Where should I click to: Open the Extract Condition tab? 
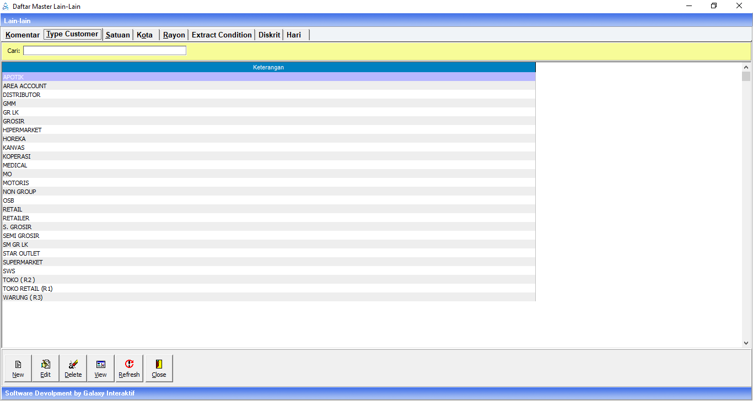click(x=222, y=35)
